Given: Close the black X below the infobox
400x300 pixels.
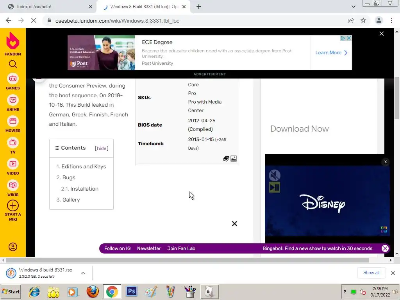Looking at the screenshot, I should click(234, 224).
